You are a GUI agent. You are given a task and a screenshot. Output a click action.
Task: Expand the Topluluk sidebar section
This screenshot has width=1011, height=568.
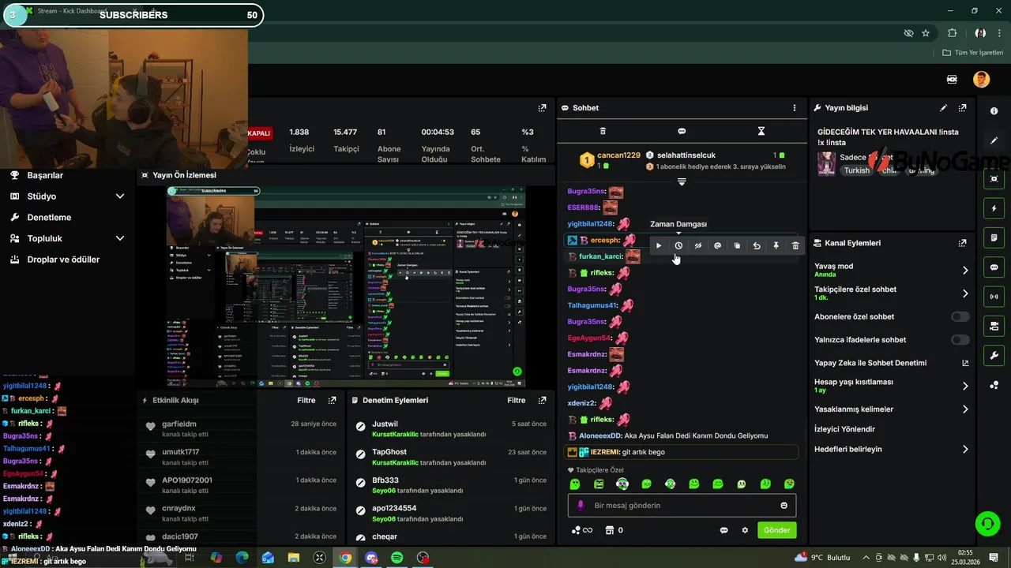(120, 238)
